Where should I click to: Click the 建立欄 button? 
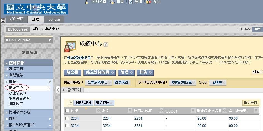coord(73,72)
